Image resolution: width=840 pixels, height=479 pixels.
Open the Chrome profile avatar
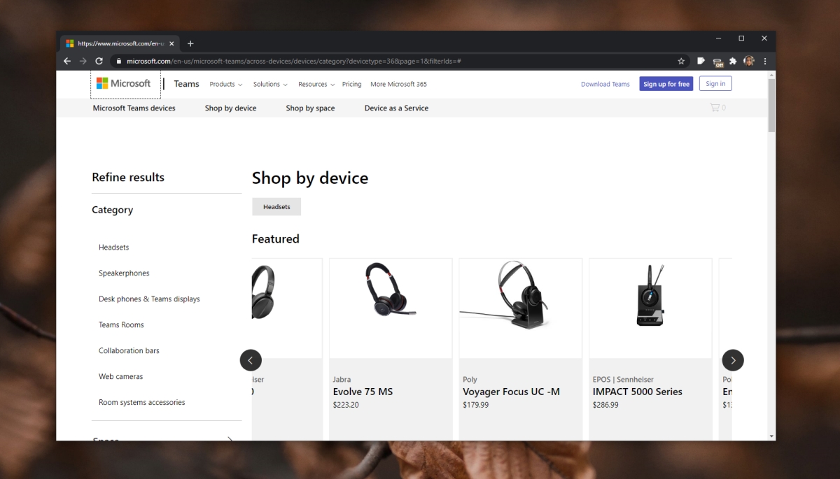(749, 61)
